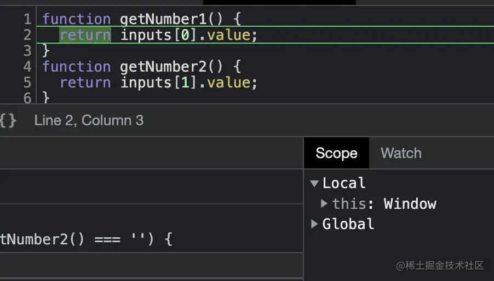Toggle breakpoint on line number 2
This screenshot has height=281, width=494.
pos(27,35)
